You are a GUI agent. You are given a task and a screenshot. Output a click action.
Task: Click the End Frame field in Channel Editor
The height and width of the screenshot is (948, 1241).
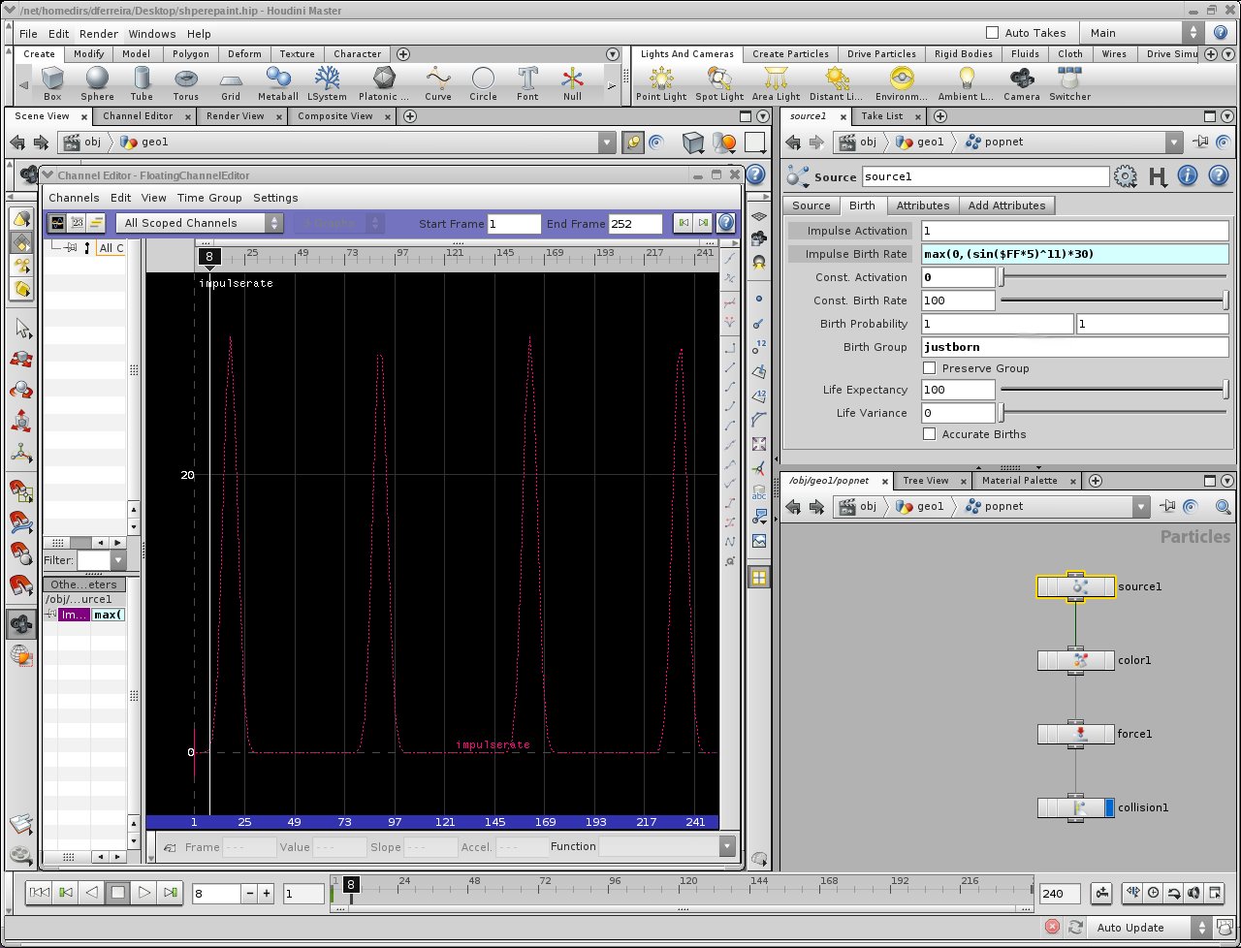click(635, 224)
